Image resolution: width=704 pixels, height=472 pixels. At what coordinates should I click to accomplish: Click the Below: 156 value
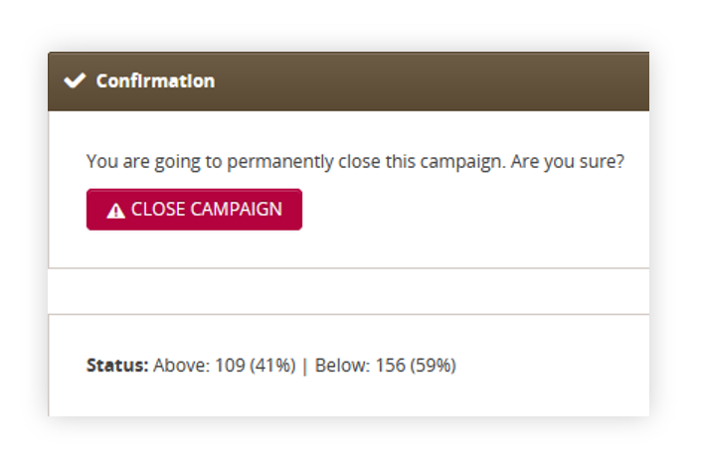point(360,366)
